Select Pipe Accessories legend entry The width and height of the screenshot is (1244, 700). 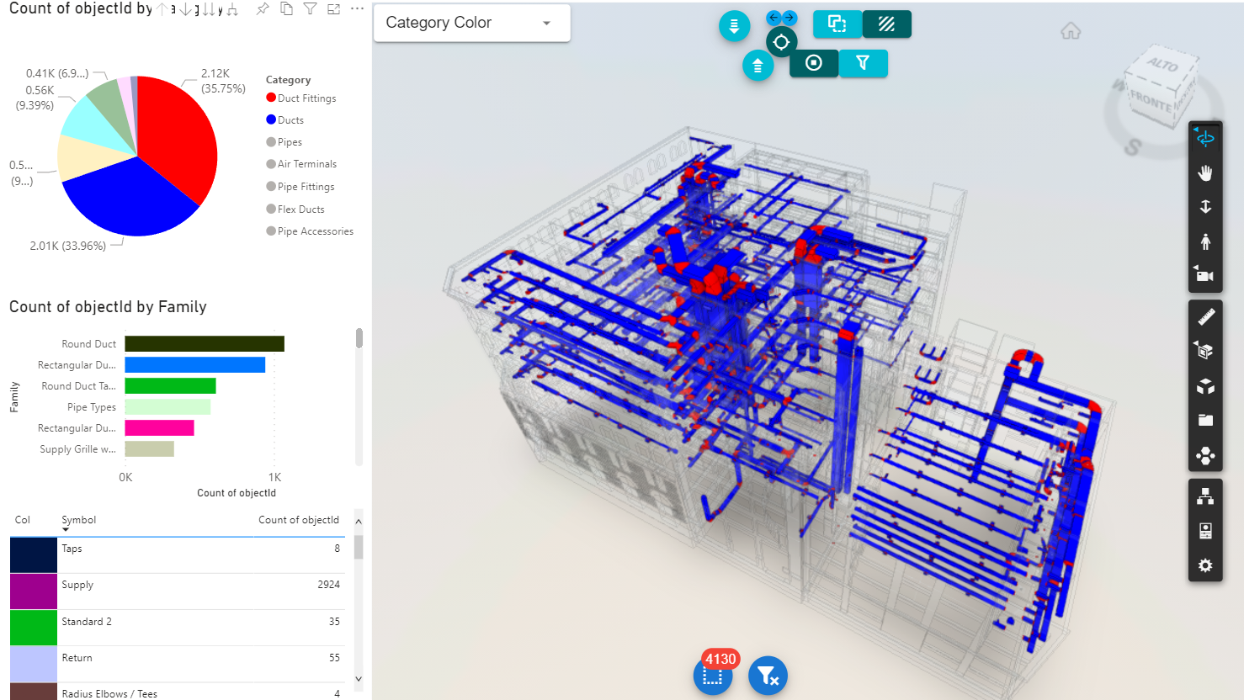click(x=310, y=231)
